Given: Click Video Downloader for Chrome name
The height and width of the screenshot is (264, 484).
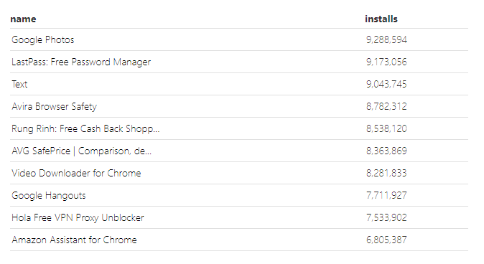Looking at the screenshot, I should 76,173.
